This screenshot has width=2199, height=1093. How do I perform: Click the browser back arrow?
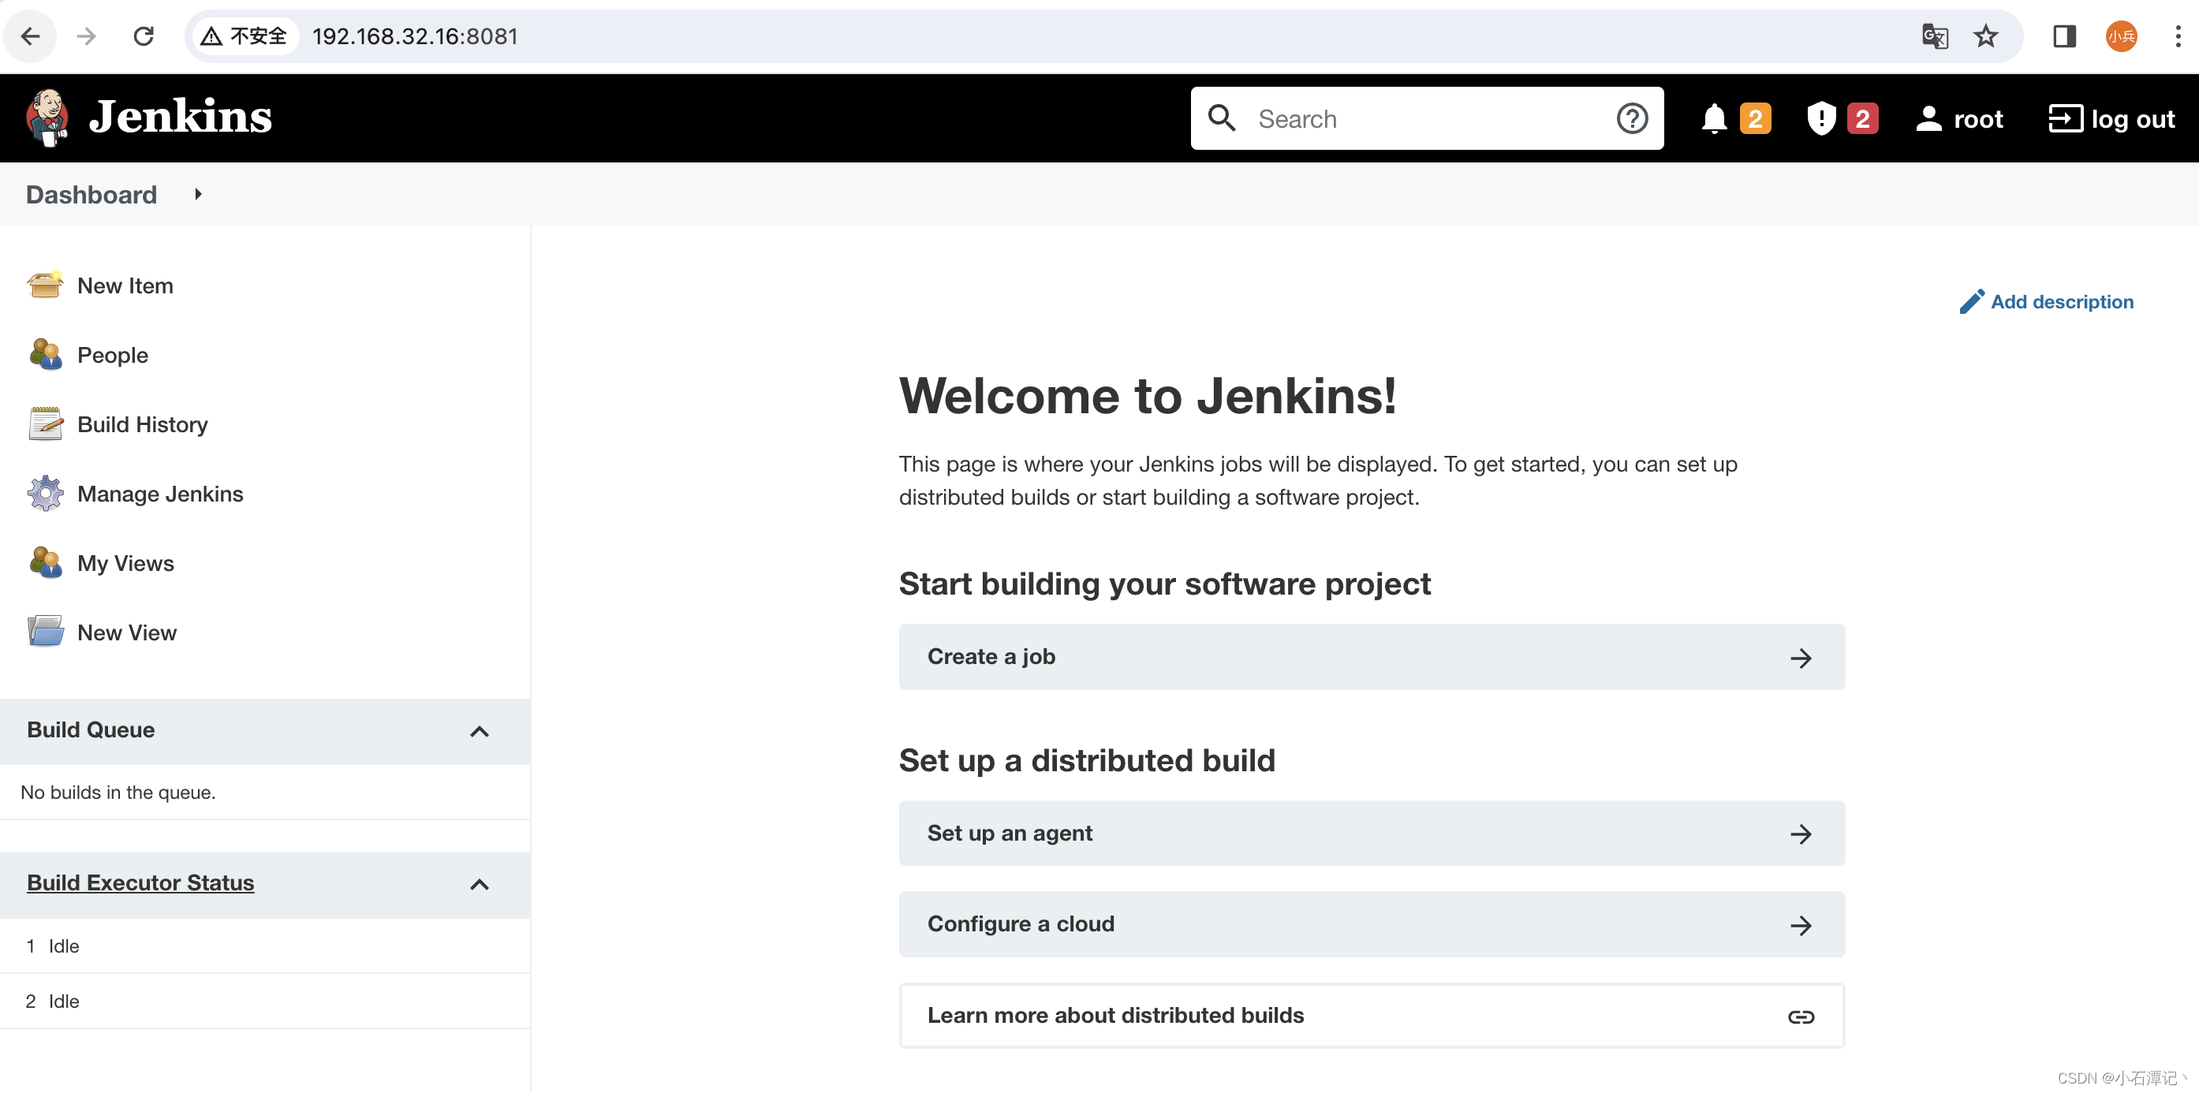[x=30, y=35]
